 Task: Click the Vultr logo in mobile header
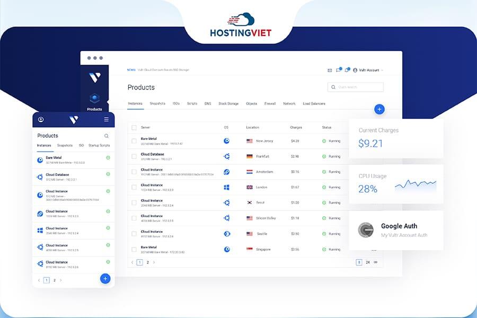coord(74,120)
